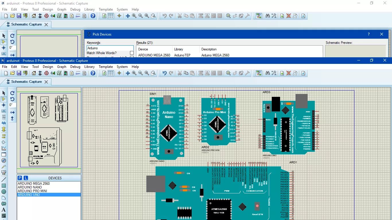Select ARDUINO MEGA 2560 row in Pick Devices results
Image resolution: width=392 pixels, height=220 pixels.
point(229,55)
